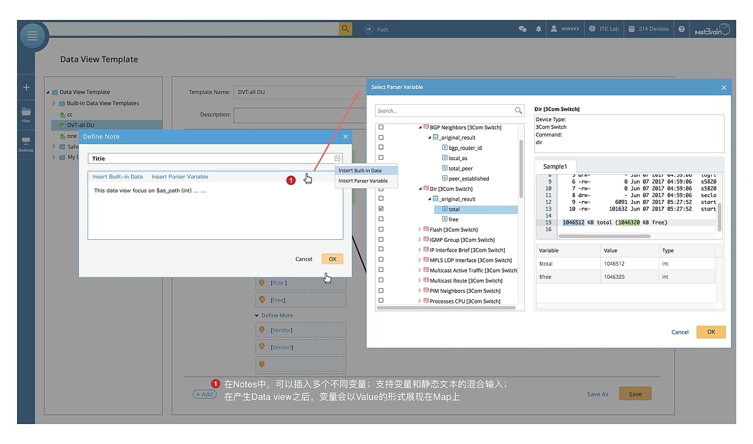This screenshot has width=753, height=444.
Task: Click OK in the Define Note dialog
Action: click(332, 259)
